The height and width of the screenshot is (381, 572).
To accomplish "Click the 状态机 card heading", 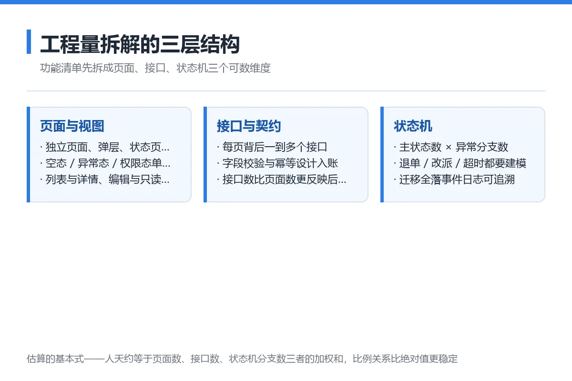I will 413,126.
